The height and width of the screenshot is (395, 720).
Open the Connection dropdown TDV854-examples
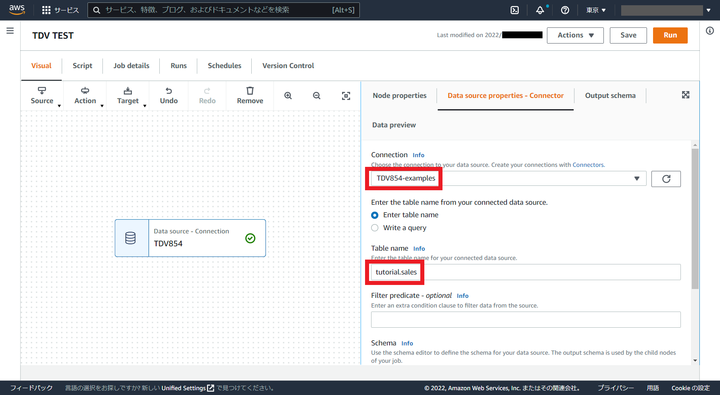[x=509, y=179]
